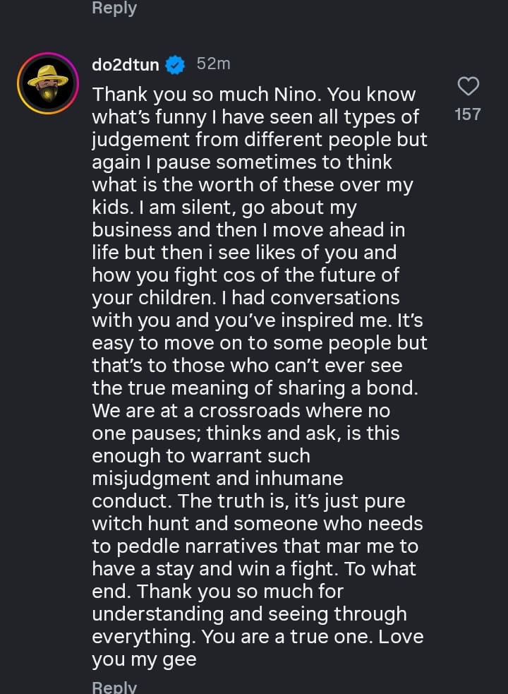Click the 52m timestamp on the comment
The height and width of the screenshot is (694, 508).
coord(213,64)
